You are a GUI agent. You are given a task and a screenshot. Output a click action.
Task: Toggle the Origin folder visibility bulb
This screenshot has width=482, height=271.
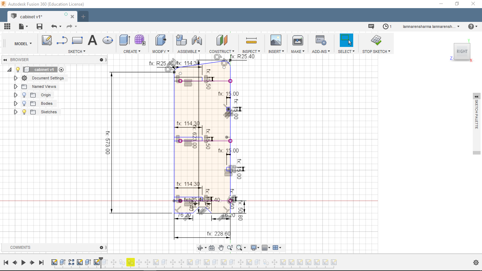point(24,95)
